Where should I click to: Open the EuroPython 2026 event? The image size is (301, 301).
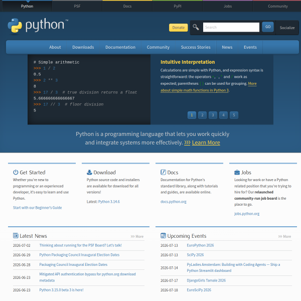tap(200, 245)
